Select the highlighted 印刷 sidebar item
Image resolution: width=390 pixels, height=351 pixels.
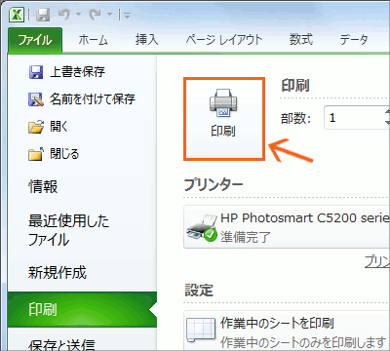pos(82,309)
